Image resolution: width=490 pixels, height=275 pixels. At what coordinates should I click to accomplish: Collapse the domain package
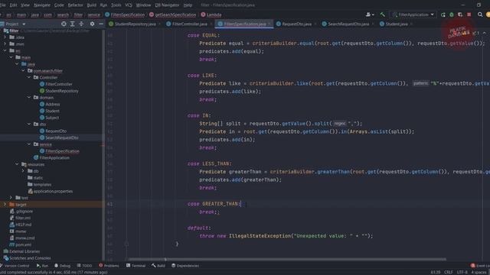tap(29, 97)
